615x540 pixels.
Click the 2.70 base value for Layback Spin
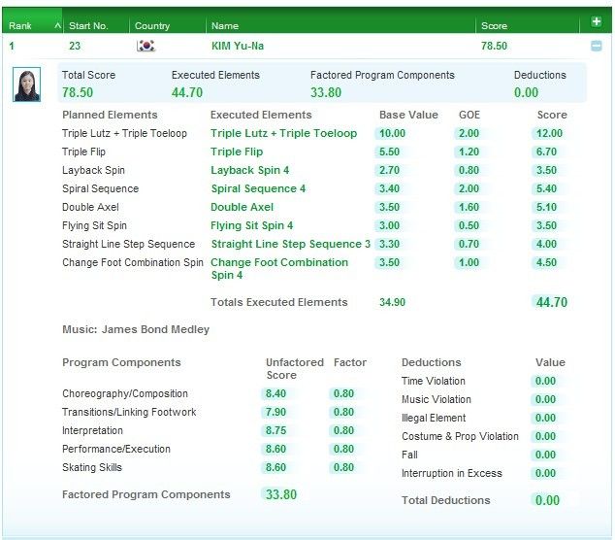pyautogui.click(x=389, y=170)
